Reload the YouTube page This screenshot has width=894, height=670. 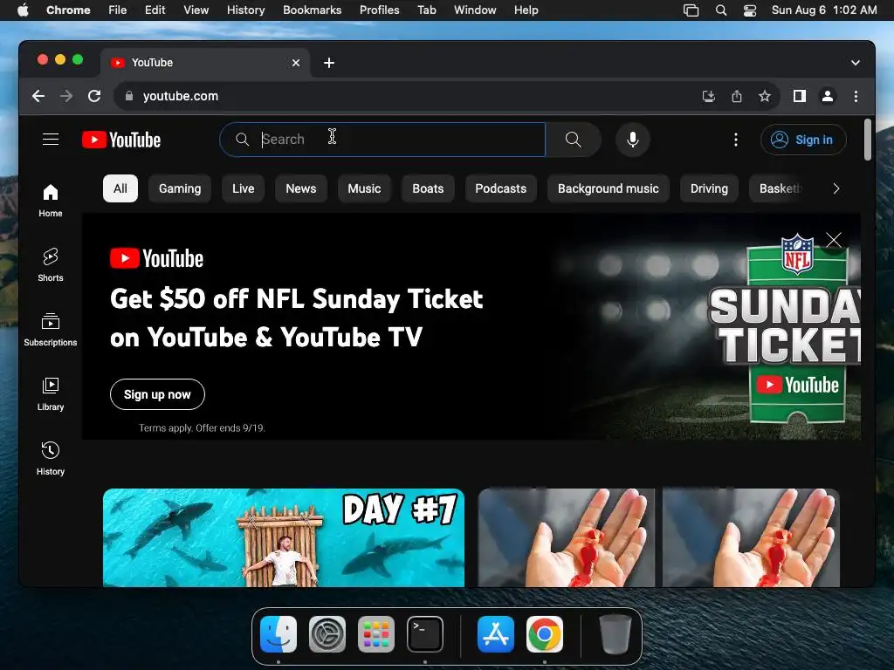click(x=94, y=96)
